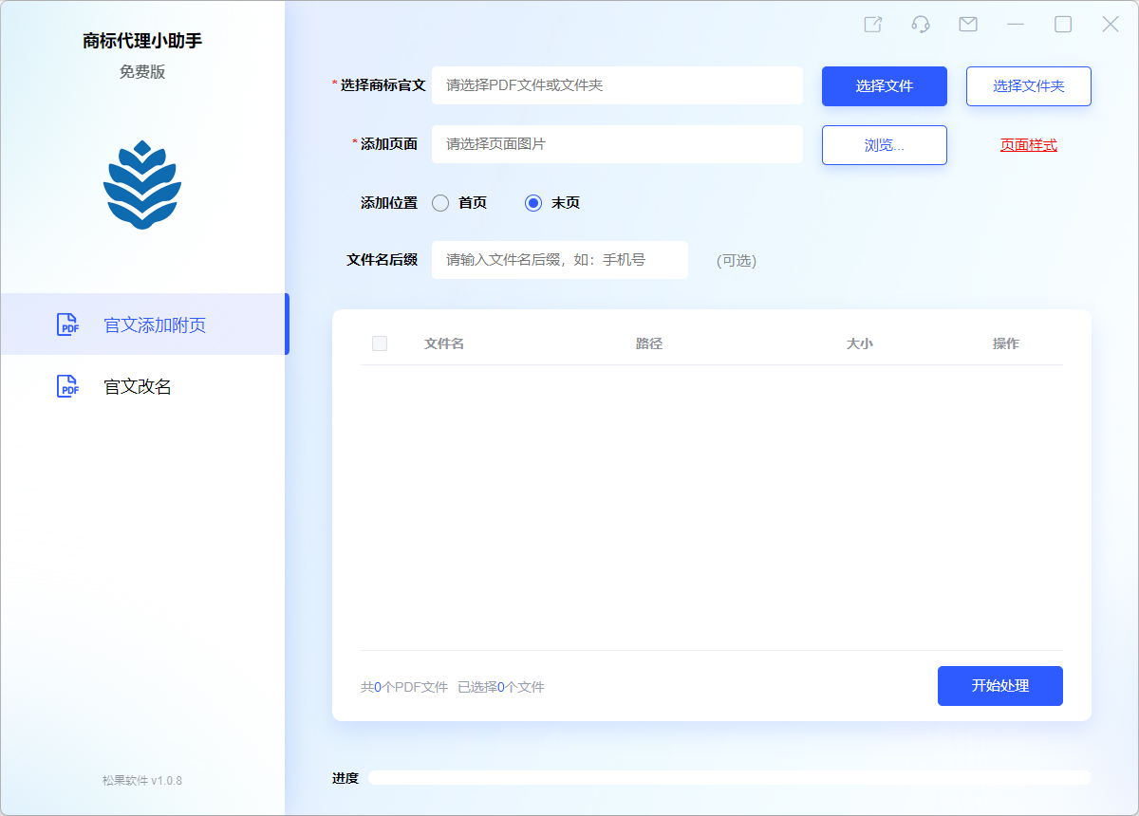The height and width of the screenshot is (816, 1139).
Task: Open customer support via the headset icon
Action: 920,24
